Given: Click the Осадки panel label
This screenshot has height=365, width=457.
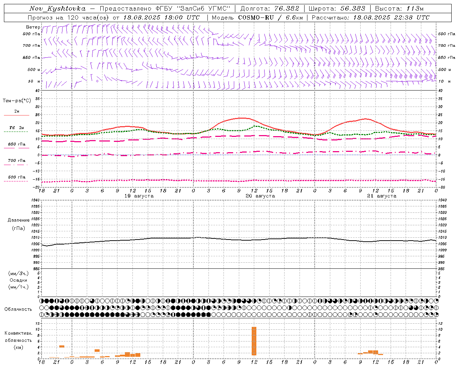Looking at the screenshot, I should [19, 280].
